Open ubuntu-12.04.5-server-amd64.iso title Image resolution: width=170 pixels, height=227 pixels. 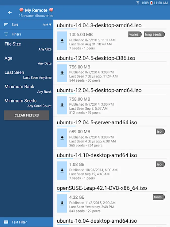pyautogui.click(x=97, y=123)
